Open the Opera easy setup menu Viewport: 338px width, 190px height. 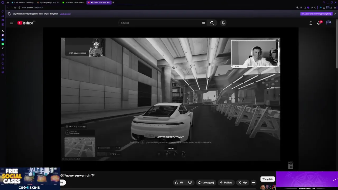[335, 8]
